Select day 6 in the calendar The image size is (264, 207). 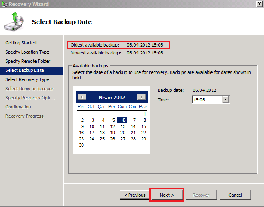pyautogui.click(x=123, y=120)
